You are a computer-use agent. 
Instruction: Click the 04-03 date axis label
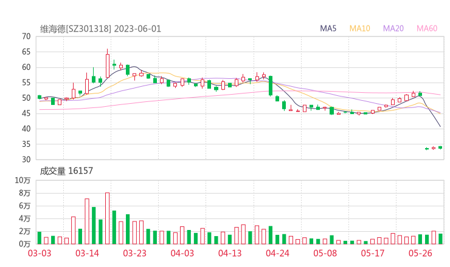point(182,253)
